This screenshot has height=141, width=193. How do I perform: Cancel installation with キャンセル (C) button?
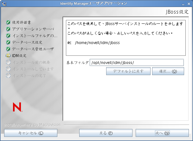point(31,133)
